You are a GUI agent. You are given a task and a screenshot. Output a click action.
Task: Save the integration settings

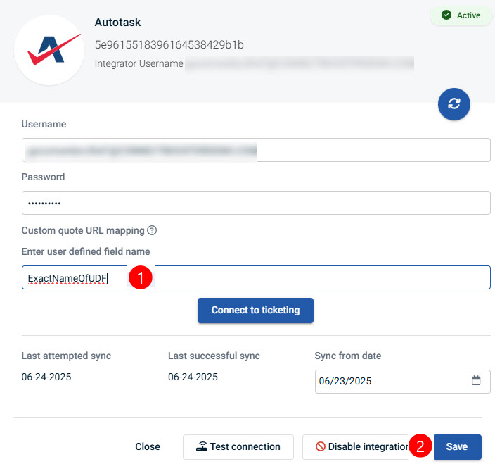pyautogui.click(x=458, y=447)
